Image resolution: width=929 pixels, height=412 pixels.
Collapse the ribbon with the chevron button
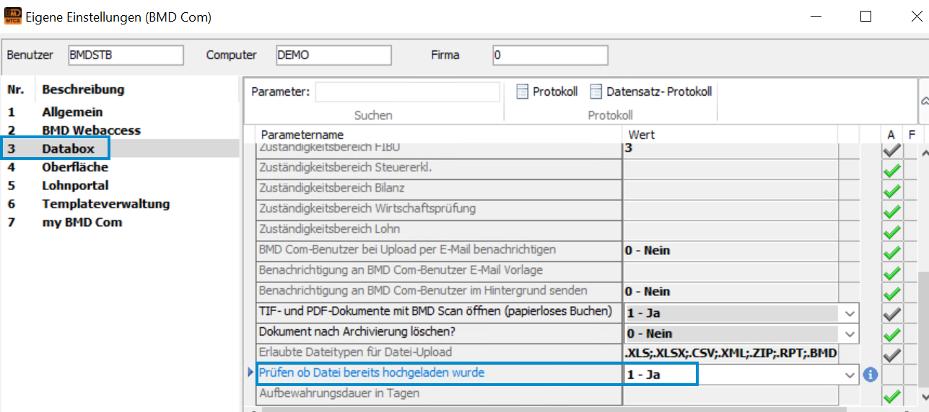click(924, 101)
